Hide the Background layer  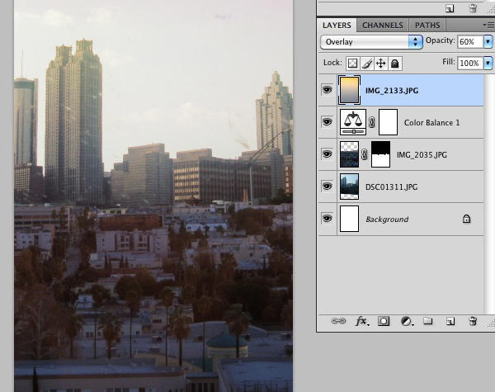tap(327, 219)
